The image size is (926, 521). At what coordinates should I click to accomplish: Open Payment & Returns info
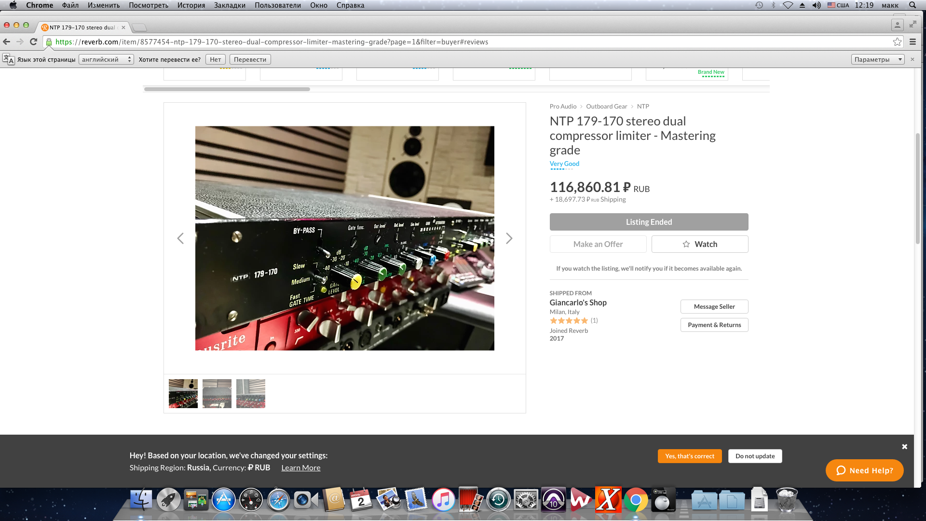coord(714,325)
